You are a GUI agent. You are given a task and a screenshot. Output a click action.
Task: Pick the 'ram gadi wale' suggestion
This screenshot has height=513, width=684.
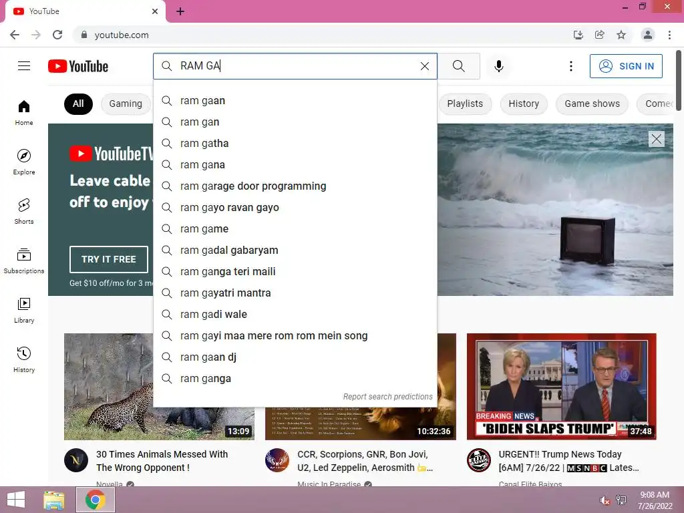[295, 315]
